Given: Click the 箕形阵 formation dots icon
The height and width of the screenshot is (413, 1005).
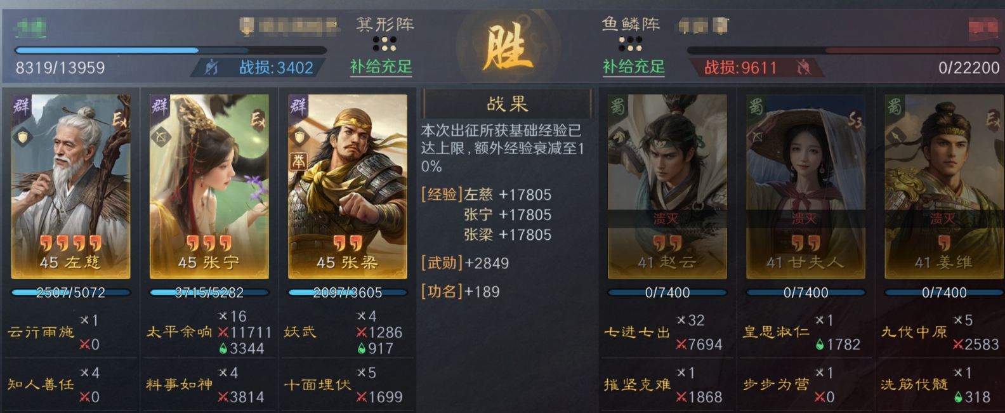Looking at the screenshot, I should pos(384,44).
